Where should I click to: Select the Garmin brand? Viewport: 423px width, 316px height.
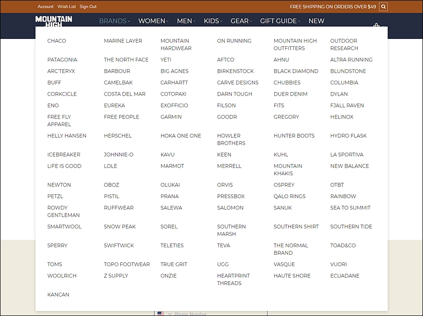pyautogui.click(x=171, y=117)
